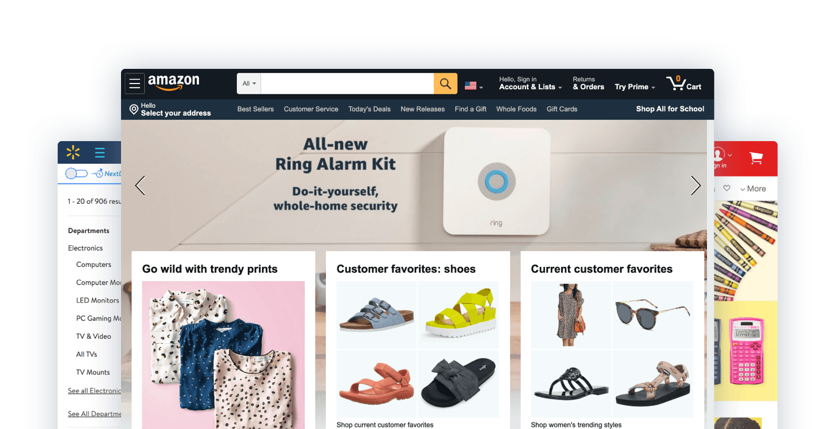828x429 pixels.
Task: Open the More dropdown on red site
Action: point(753,189)
